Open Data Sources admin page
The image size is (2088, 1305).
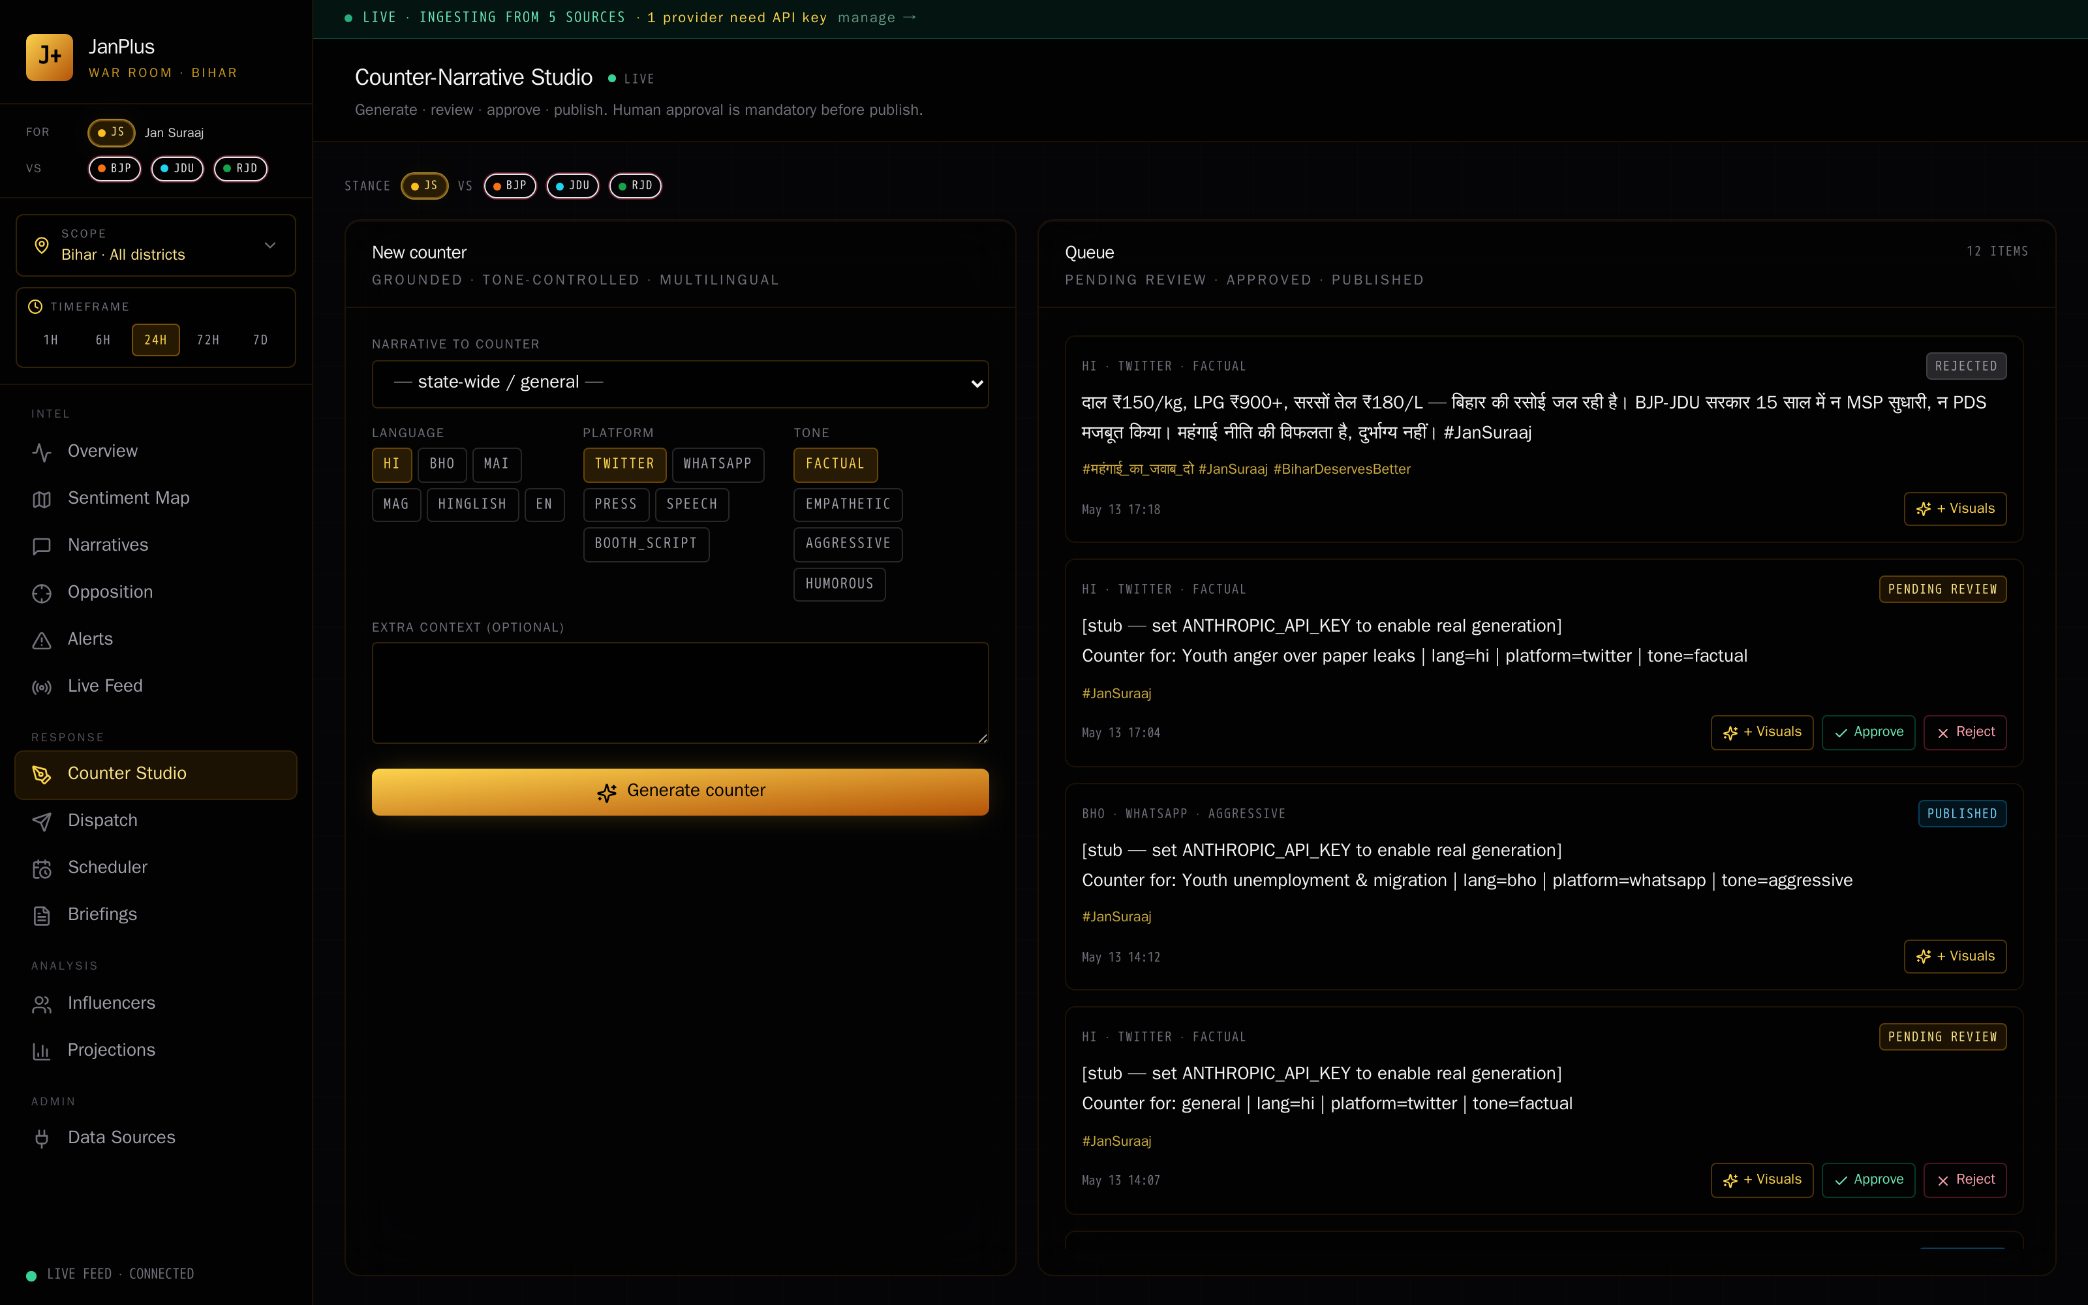(156, 1139)
